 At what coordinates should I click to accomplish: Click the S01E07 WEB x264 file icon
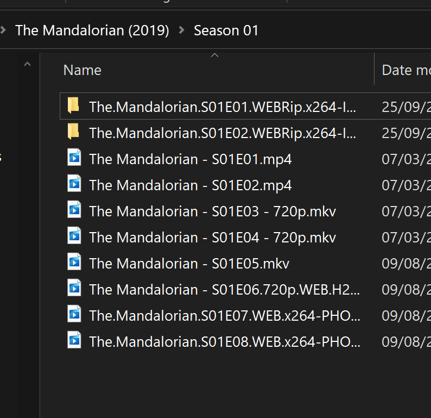tap(74, 314)
